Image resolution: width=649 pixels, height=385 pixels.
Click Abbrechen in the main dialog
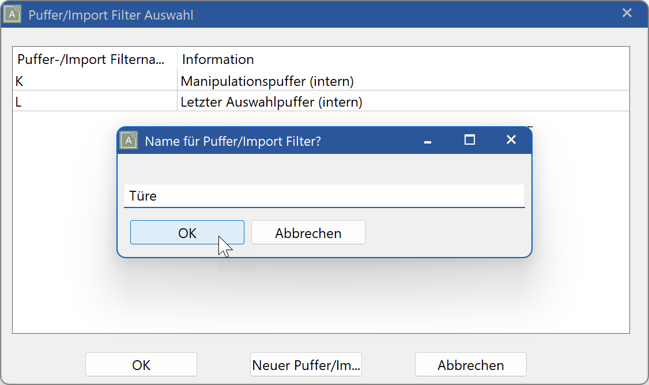[x=470, y=364]
